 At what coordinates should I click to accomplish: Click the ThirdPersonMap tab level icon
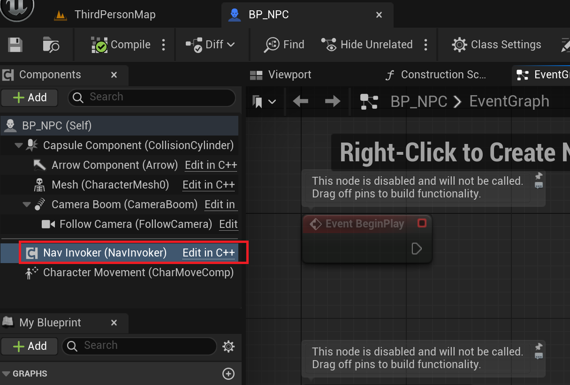coord(60,15)
